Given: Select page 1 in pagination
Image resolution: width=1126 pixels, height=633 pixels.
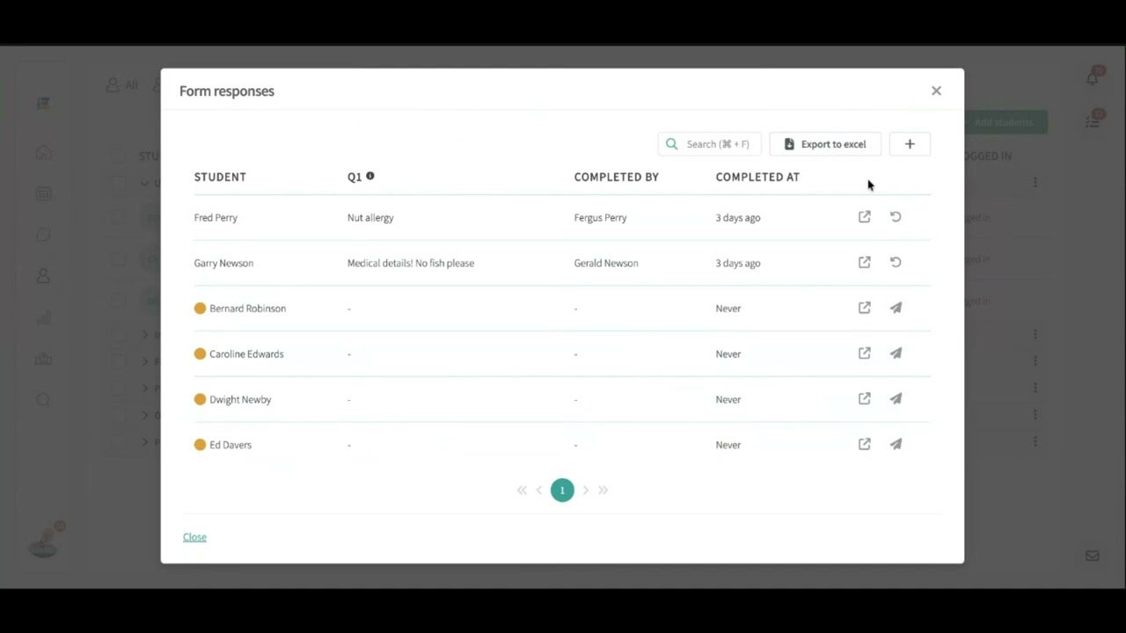Looking at the screenshot, I should [562, 491].
